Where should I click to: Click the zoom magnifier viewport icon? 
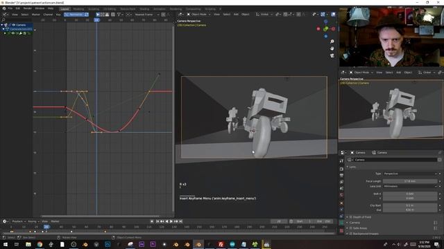point(332,41)
